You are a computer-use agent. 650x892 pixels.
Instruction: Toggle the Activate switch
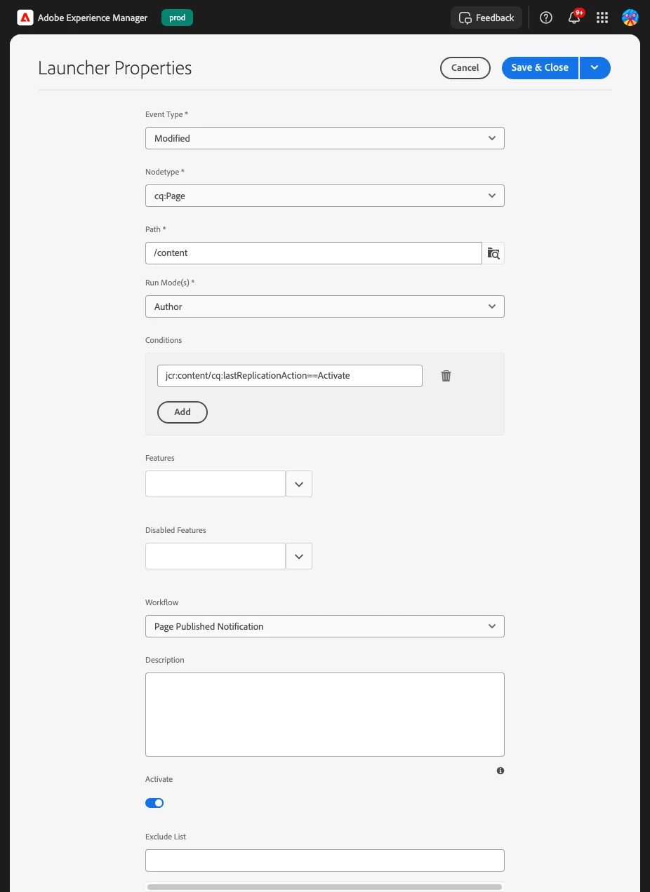click(x=154, y=803)
